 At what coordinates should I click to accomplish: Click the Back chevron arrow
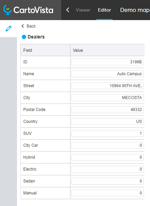tap(23, 26)
